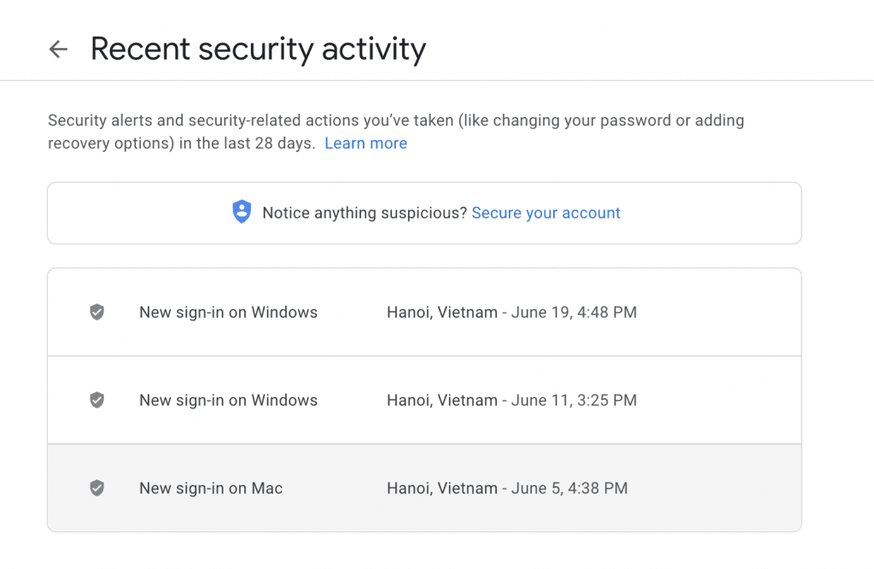Click the shield checkmark icon for June 11 sign-in
874x569 pixels.
pos(97,400)
